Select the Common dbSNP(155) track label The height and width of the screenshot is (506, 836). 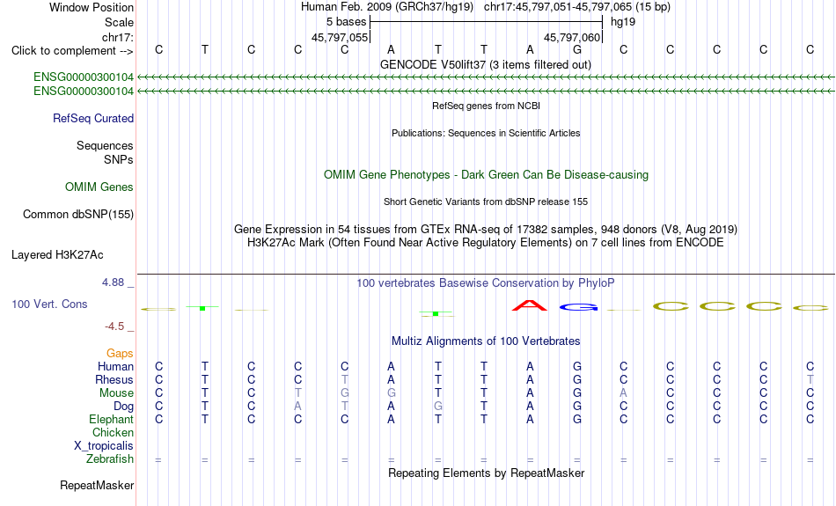[77, 215]
